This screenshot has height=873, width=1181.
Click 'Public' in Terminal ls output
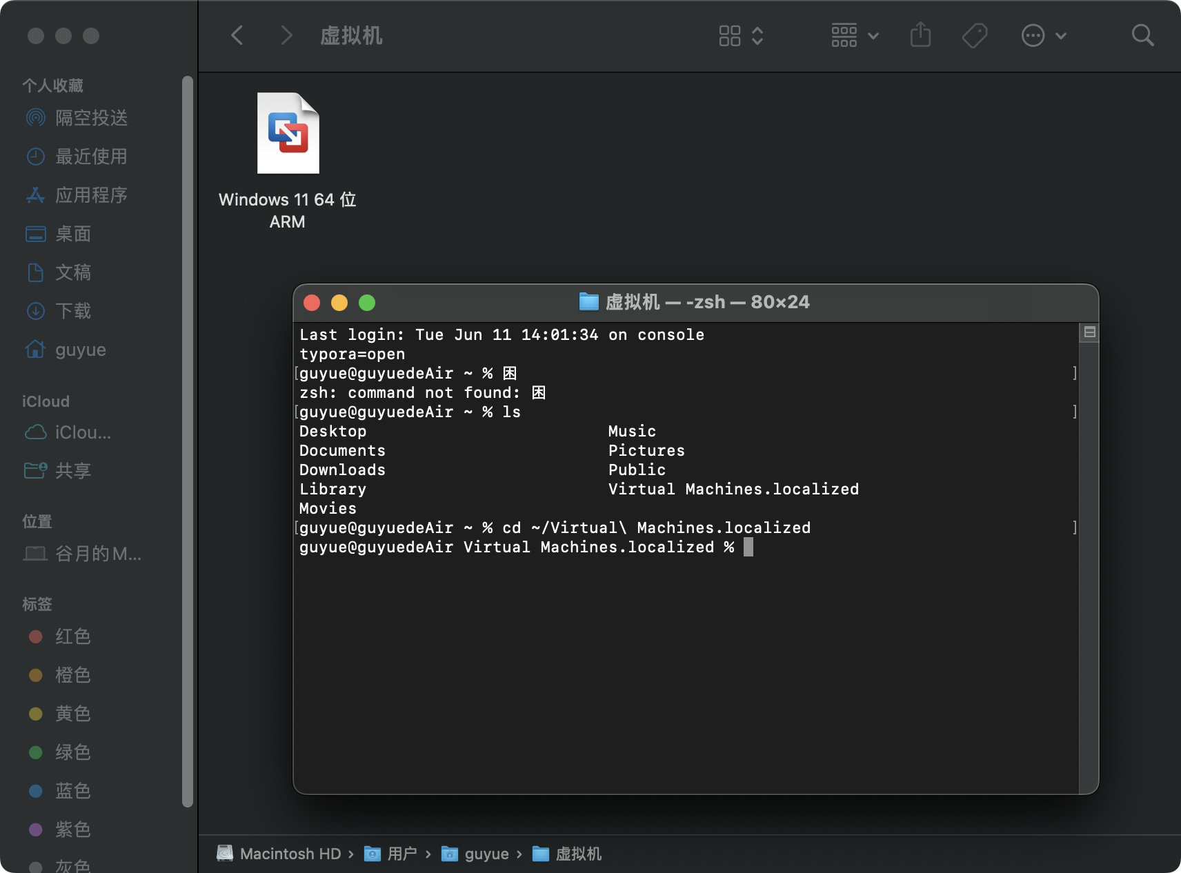(637, 470)
